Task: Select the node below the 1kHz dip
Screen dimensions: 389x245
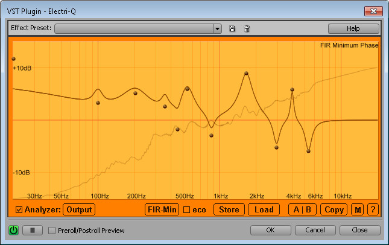Action: pos(211,136)
